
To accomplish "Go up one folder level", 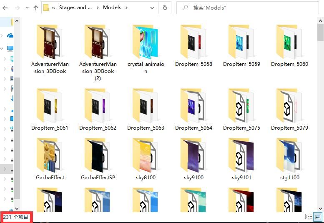I will point(36,8).
